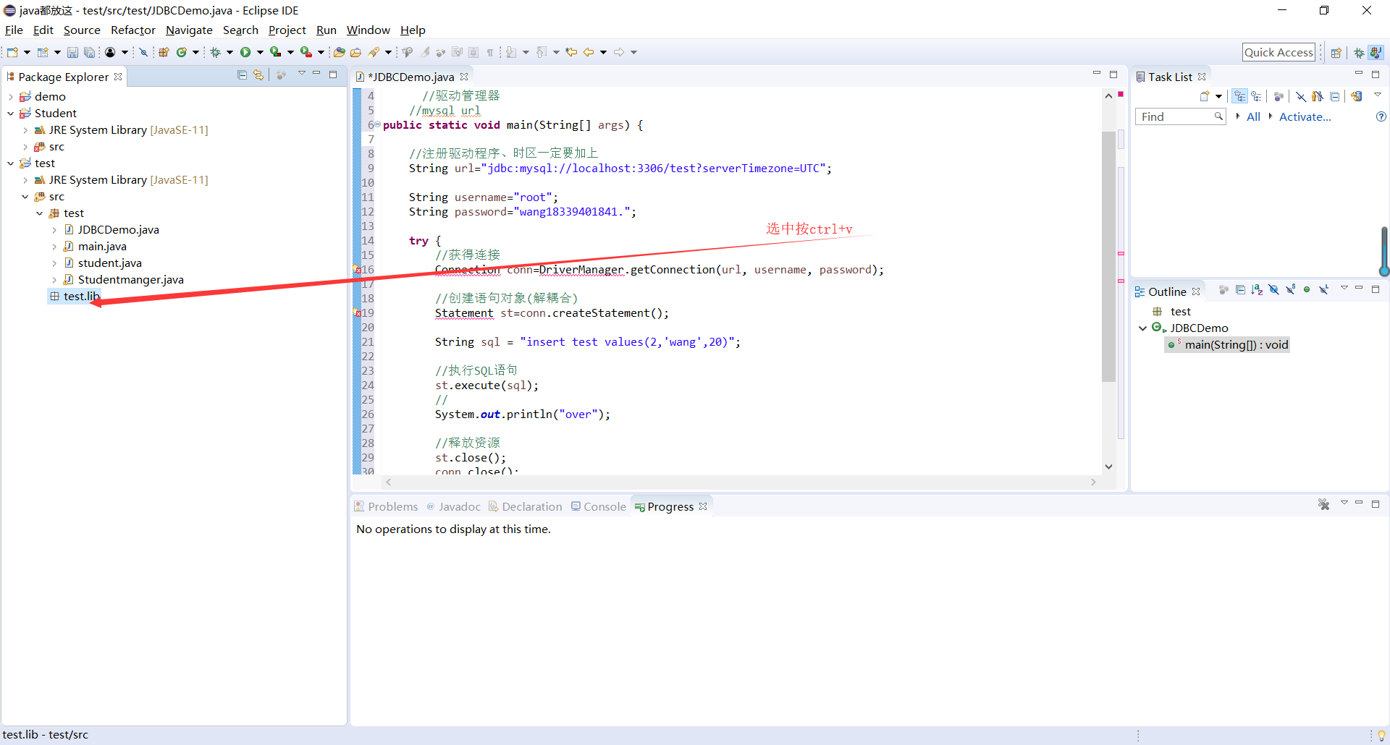1390x745 pixels.
Task: Navigate Back with the yellow left arrow
Action: pyautogui.click(x=589, y=52)
